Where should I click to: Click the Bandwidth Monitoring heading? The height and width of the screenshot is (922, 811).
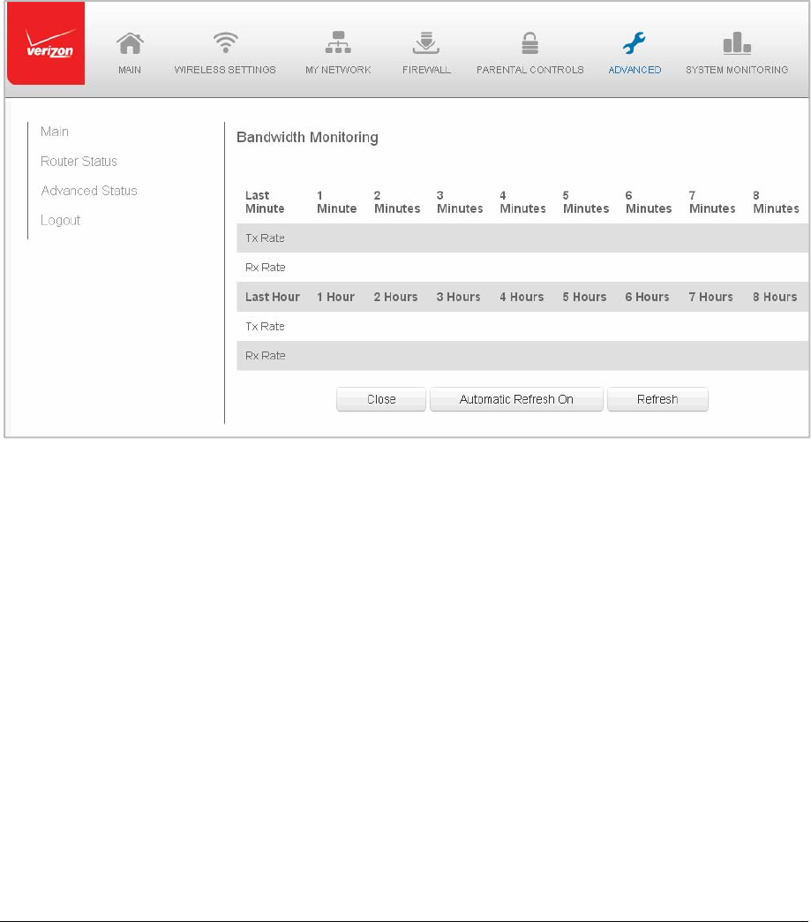pos(307,137)
